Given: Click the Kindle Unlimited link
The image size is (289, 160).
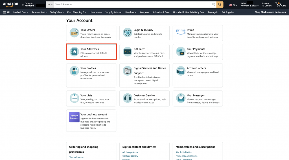Looking at the screenshot, I should [x=184, y=152].
